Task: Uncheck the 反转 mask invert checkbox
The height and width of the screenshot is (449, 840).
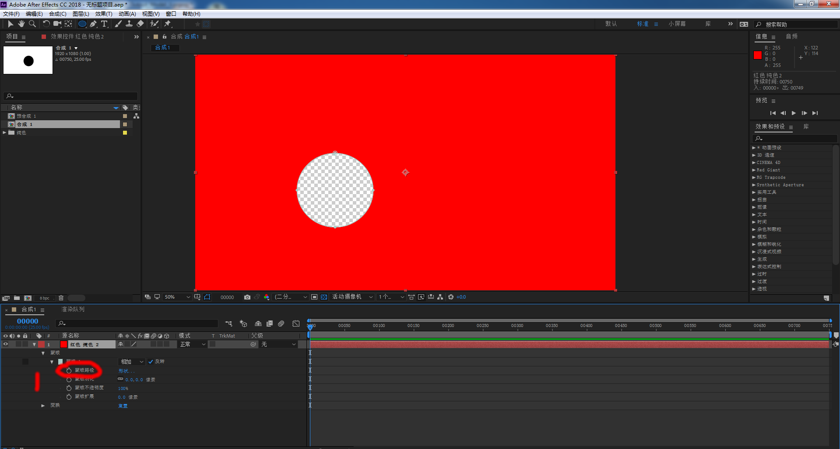Action: [x=151, y=362]
